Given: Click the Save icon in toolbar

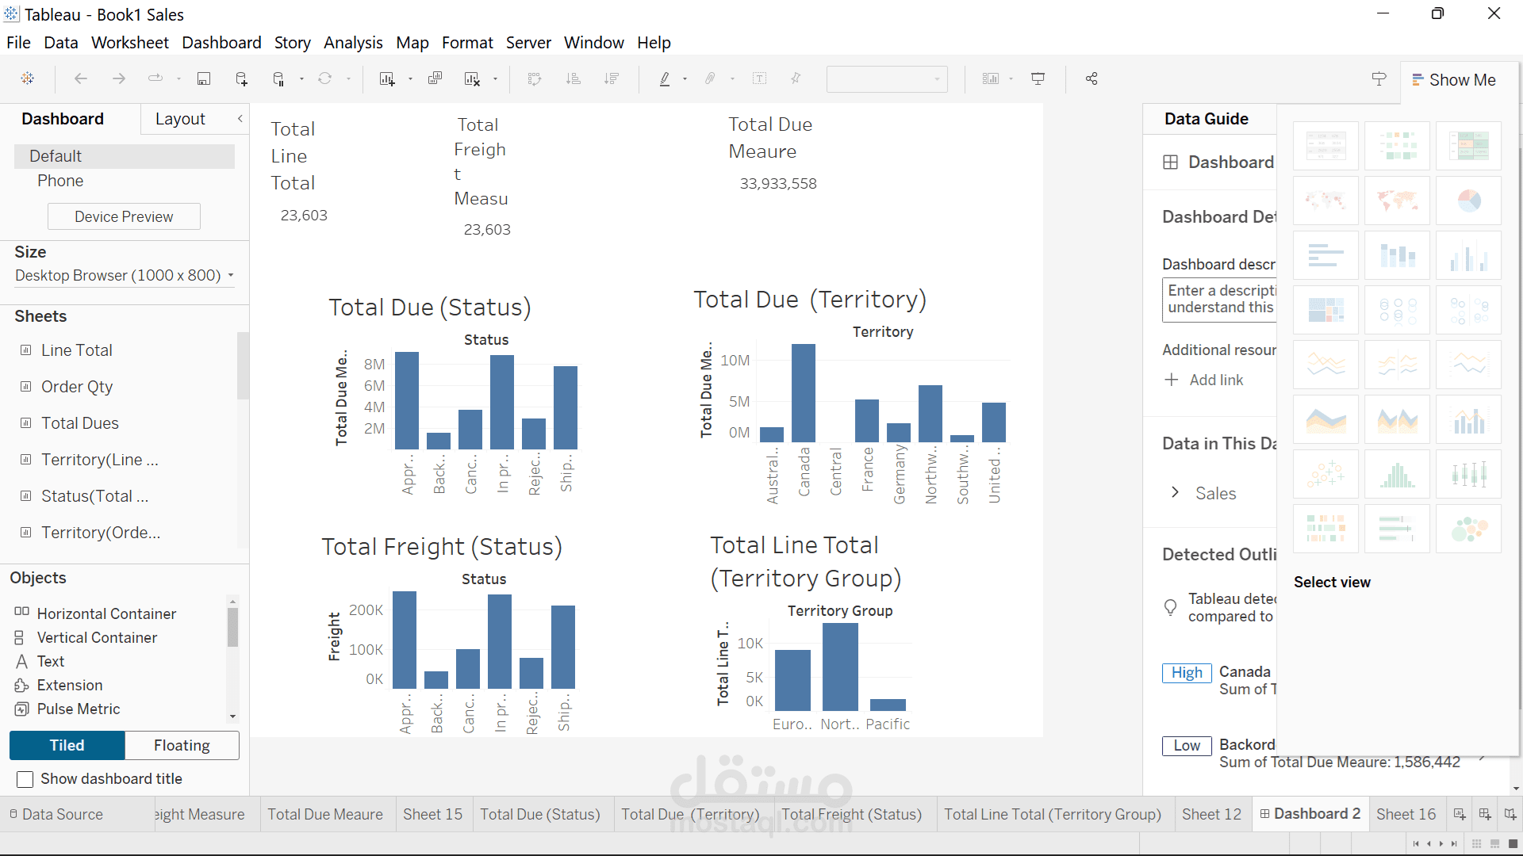Looking at the screenshot, I should (x=204, y=78).
